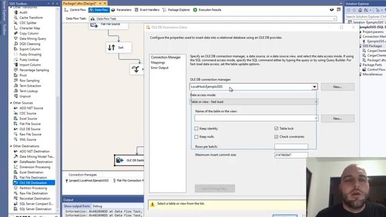
Task: Open the Execution Results tab
Action: click(x=207, y=10)
